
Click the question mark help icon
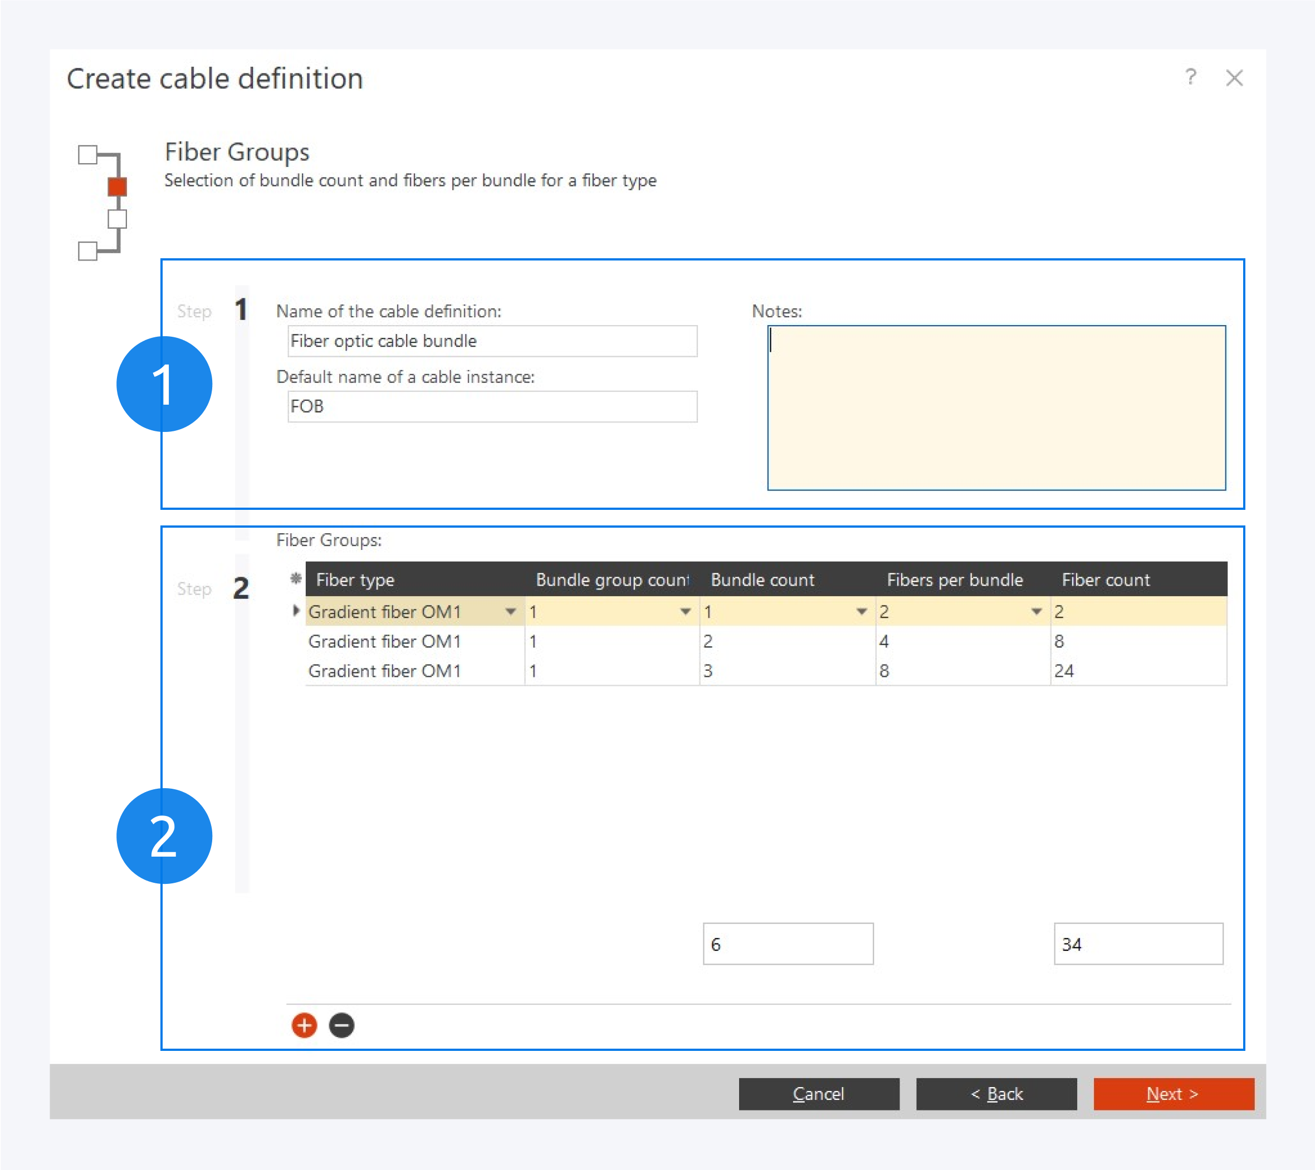pyautogui.click(x=1191, y=77)
